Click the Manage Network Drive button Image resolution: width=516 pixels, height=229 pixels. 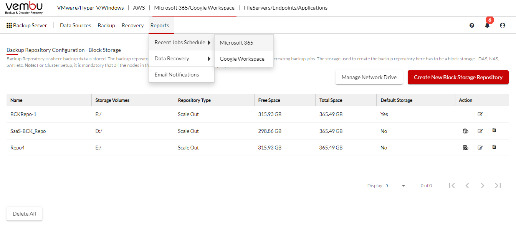click(369, 77)
